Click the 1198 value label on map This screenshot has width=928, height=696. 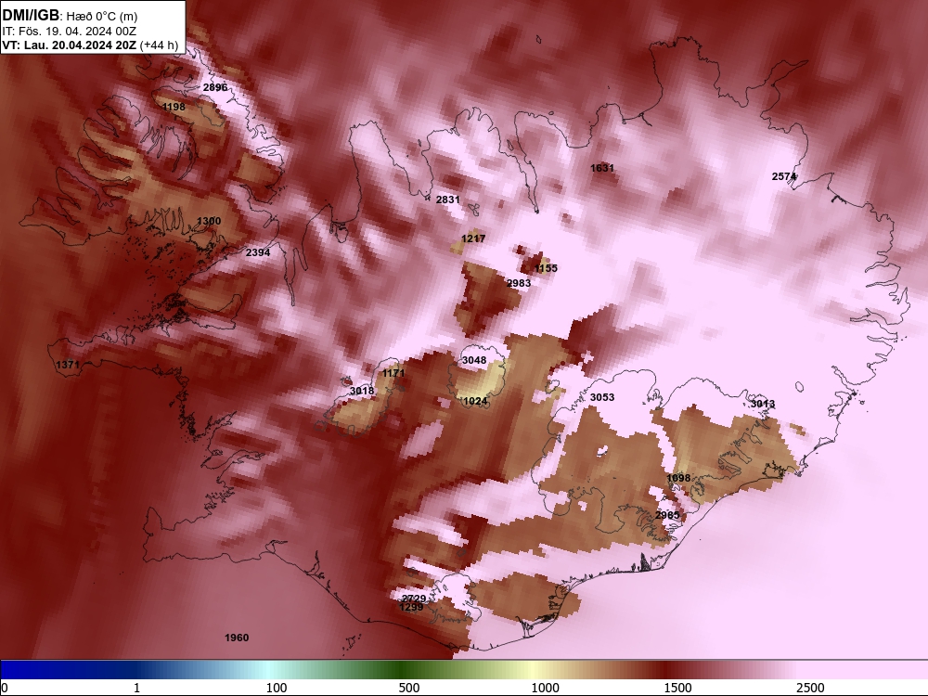pyautogui.click(x=174, y=107)
